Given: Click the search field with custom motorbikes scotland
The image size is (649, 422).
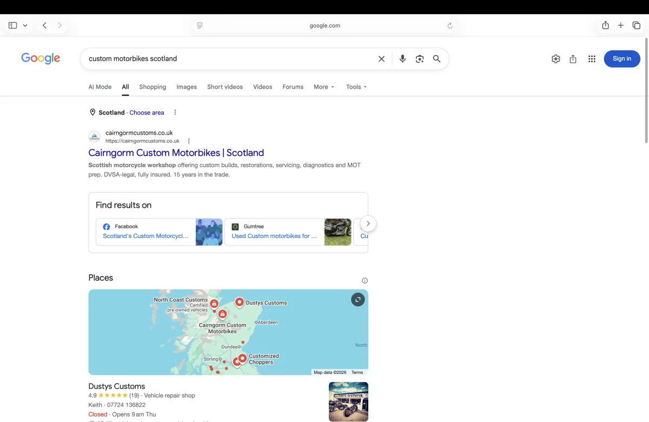Looking at the screenshot, I should click(227, 58).
